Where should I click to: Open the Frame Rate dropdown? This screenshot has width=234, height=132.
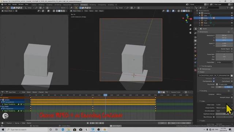(x=224, y=62)
